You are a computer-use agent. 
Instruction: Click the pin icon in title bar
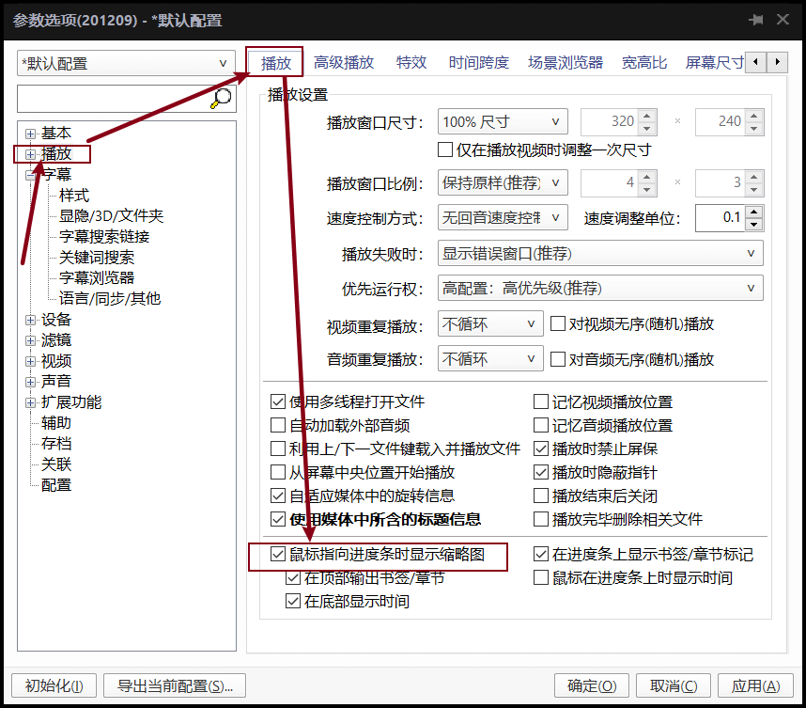pos(756,21)
